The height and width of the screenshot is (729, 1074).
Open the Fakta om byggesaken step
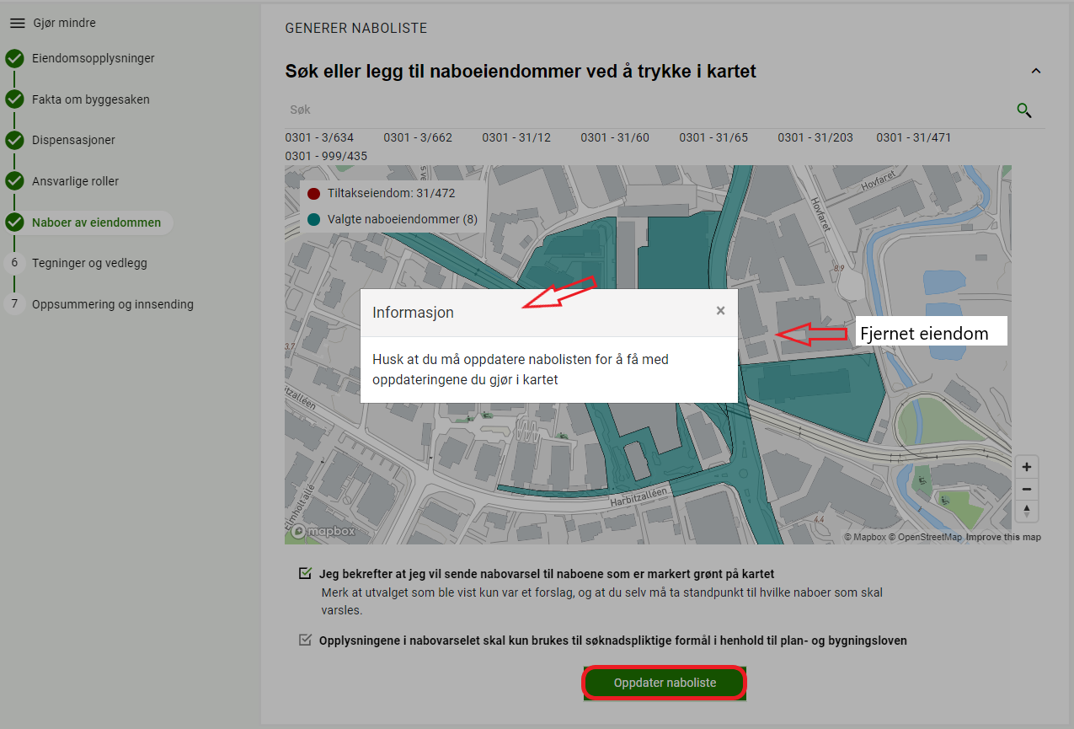pyautogui.click(x=91, y=99)
